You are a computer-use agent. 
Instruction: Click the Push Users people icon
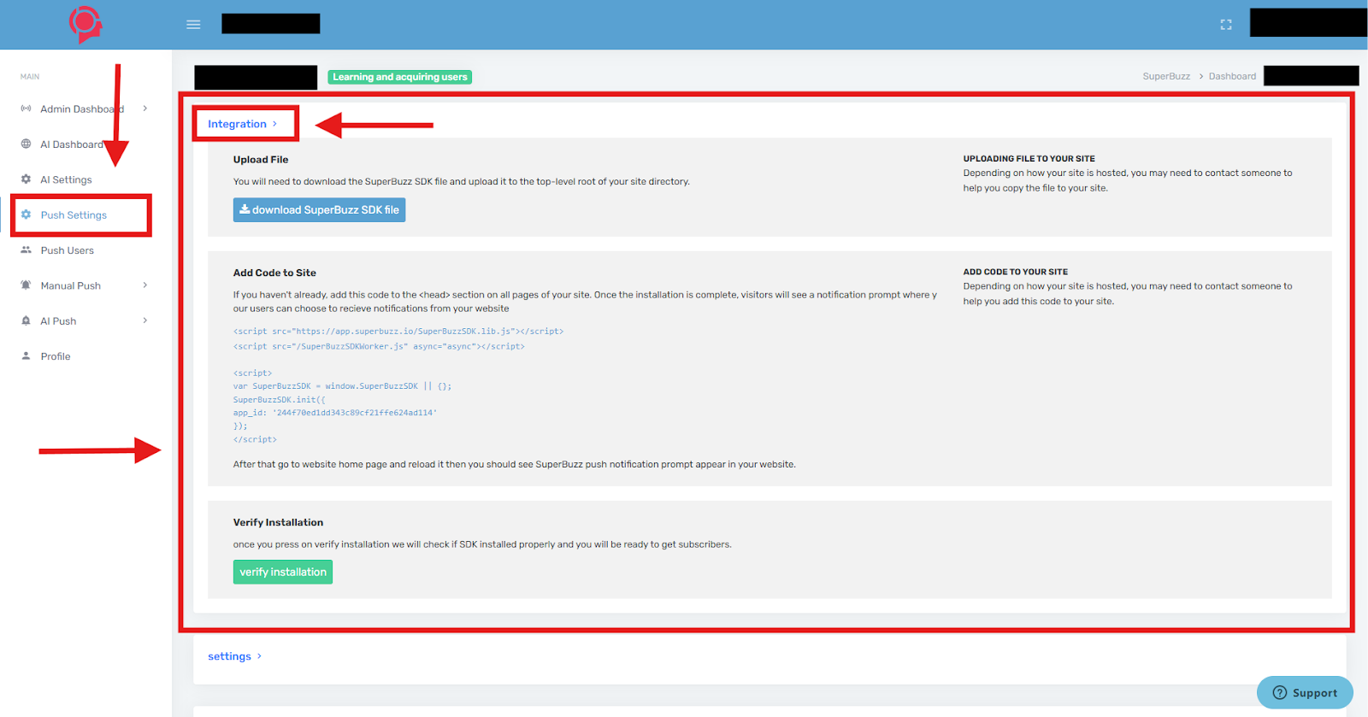point(26,250)
